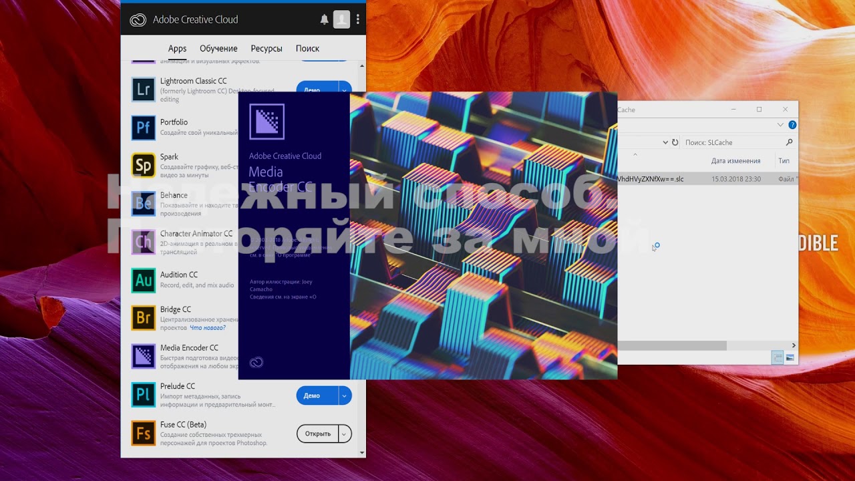Click the Fuse Fs icon
855x481 pixels.
tap(144, 433)
